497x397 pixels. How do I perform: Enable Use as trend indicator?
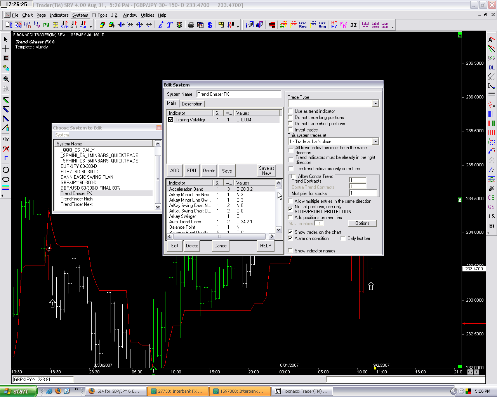tap(290, 111)
